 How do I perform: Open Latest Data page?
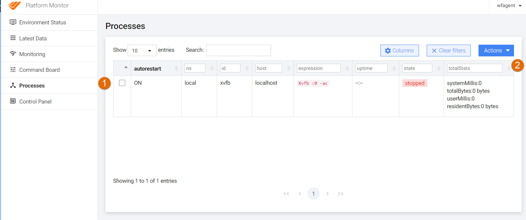[49, 38]
